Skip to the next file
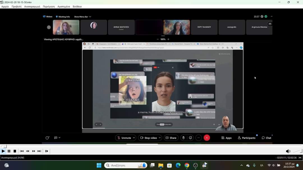The width and height of the screenshot is (303, 170). pos(39,151)
